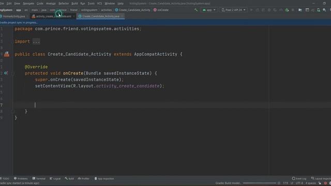Screen dimensions: 331x186
Task: Open the Help menu
Action: (x=121, y=4)
